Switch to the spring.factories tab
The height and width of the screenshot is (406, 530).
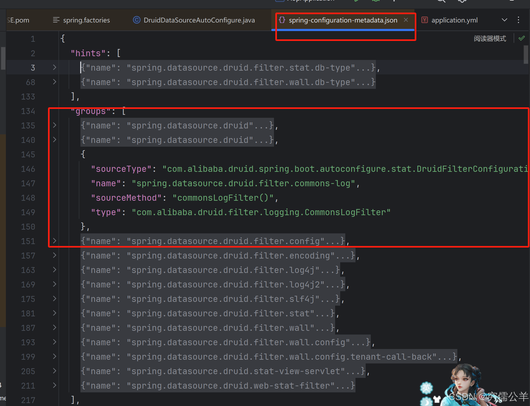click(86, 20)
